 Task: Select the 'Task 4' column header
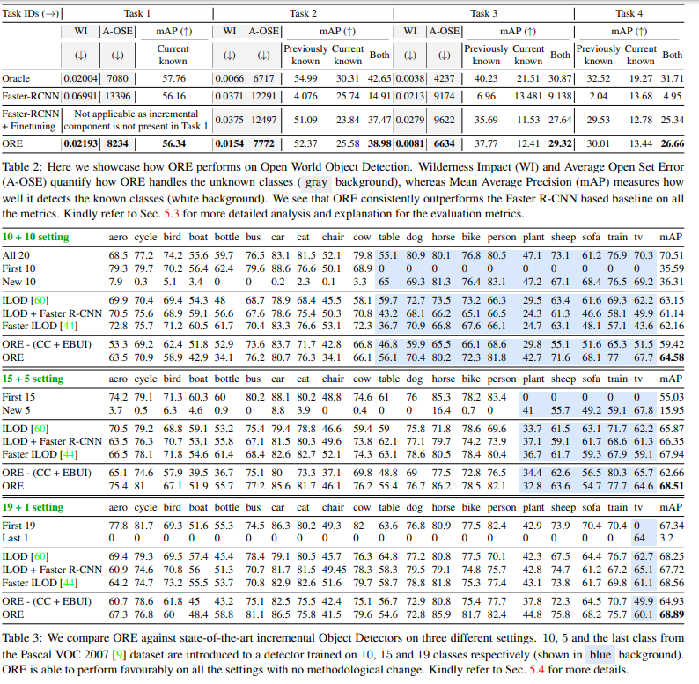tap(629, 13)
